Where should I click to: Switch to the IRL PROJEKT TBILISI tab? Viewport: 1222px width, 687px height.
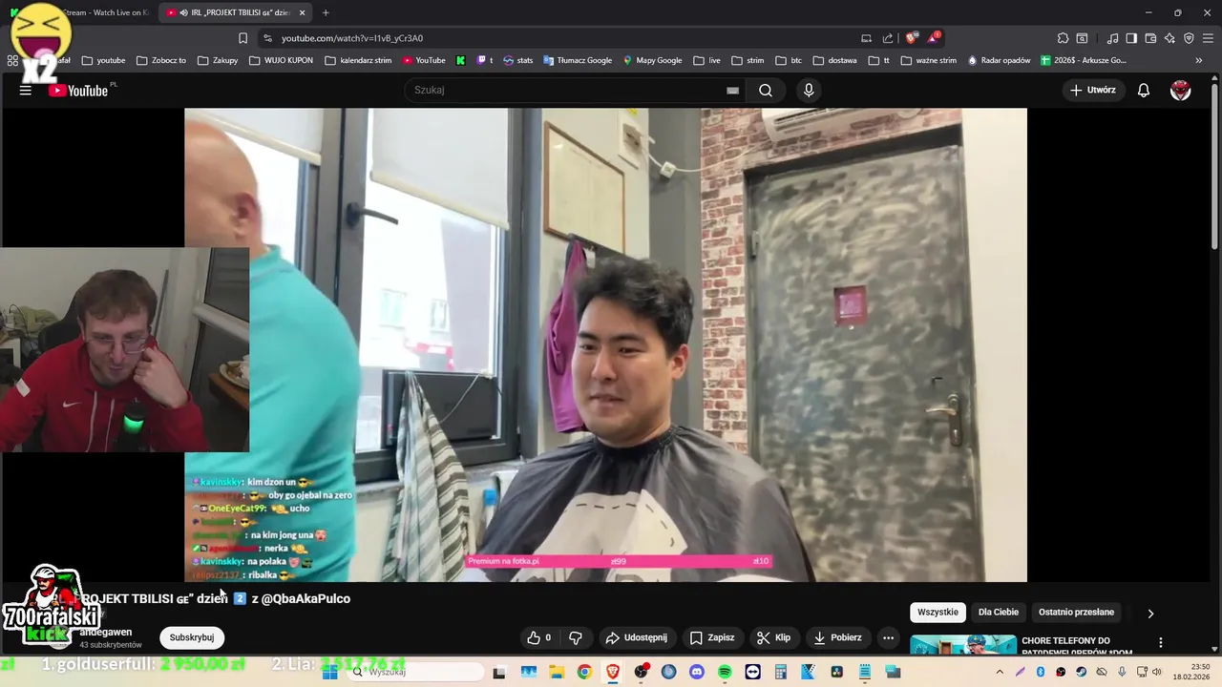point(235,12)
